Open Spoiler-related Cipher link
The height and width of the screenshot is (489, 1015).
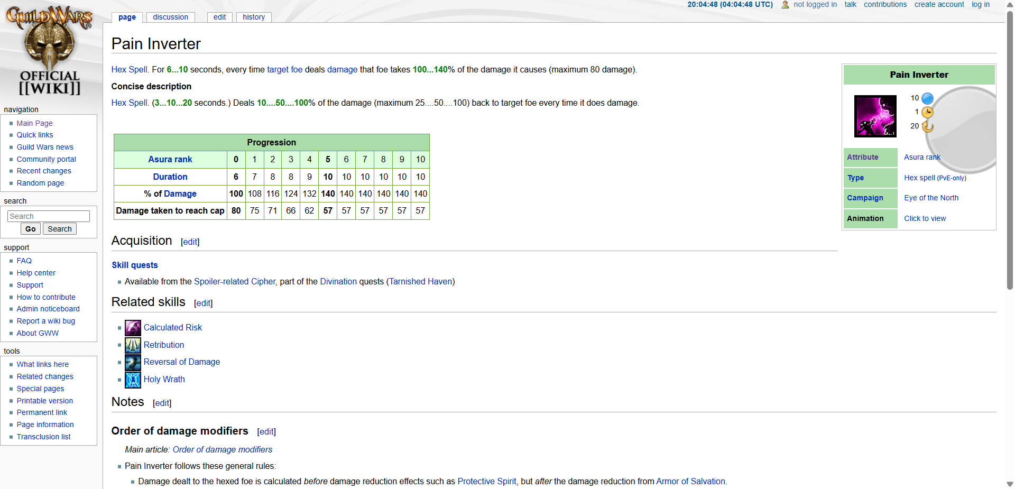(x=235, y=281)
